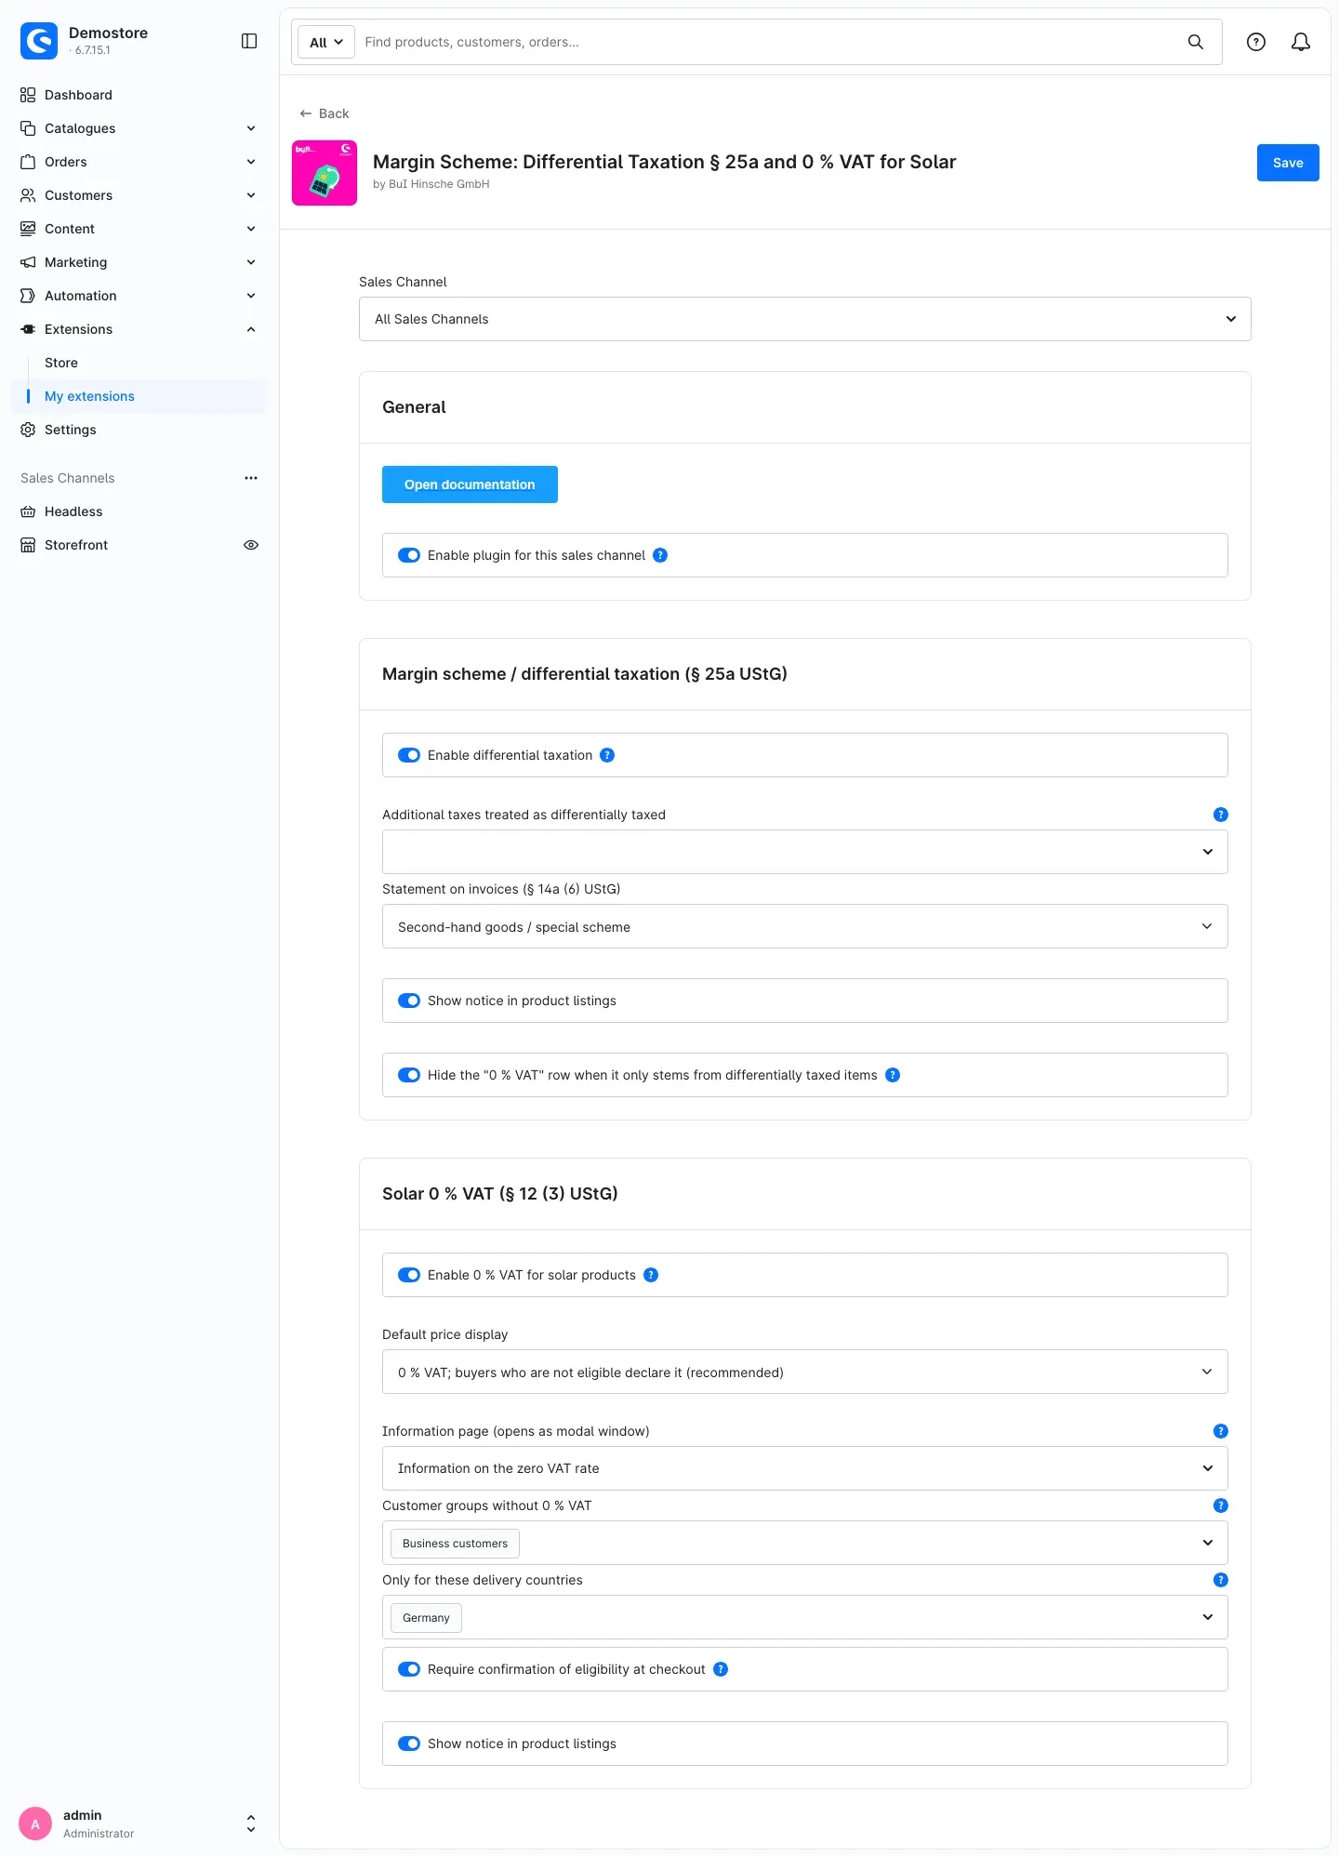1339x1857 pixels.
Task: Expand the Orders menu item
Action: click(139, 162)
